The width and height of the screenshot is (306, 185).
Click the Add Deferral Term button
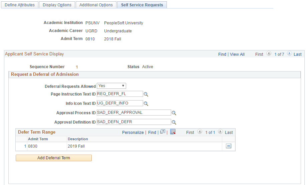(x=54, y=158)
